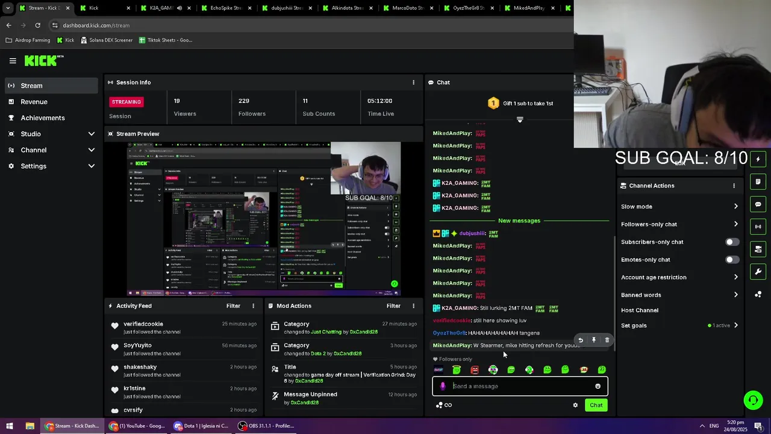771x434 pixels.
Task: Delete the hovered chat message
Action: [607, 340]
